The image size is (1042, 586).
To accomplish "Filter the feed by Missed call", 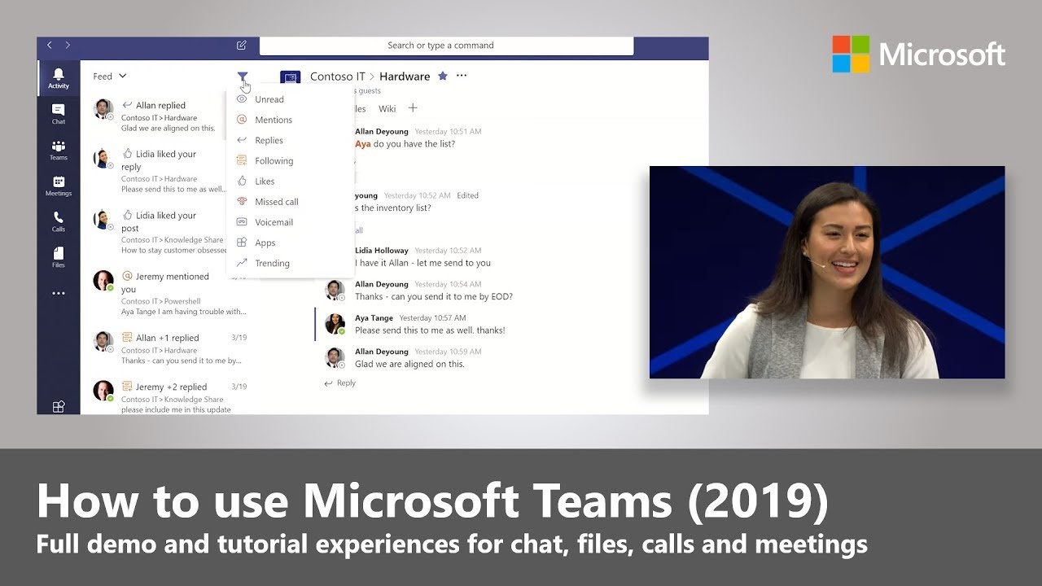I will [278, 202].
